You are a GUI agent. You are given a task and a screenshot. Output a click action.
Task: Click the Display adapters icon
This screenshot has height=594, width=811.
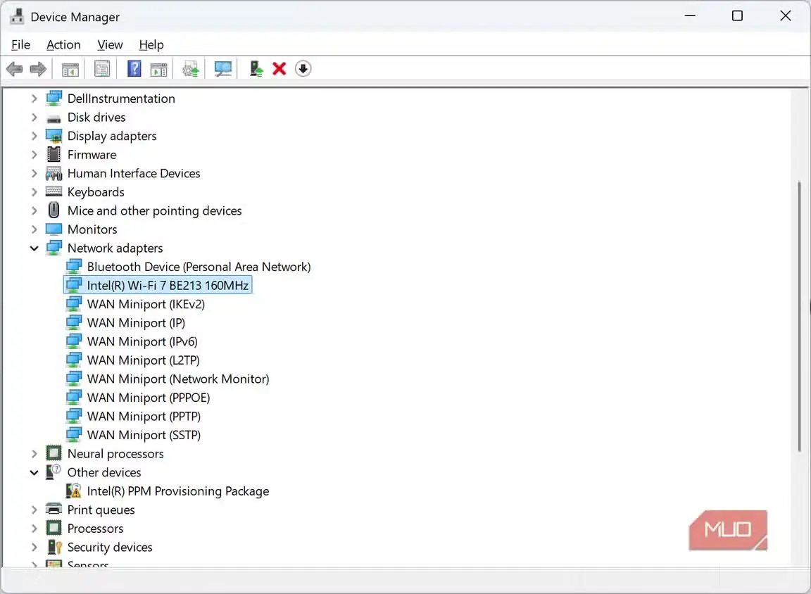click(x=54, y=136)
